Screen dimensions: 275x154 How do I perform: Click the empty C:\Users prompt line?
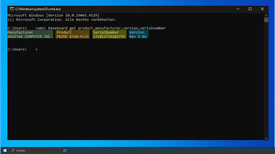[22, 49]
